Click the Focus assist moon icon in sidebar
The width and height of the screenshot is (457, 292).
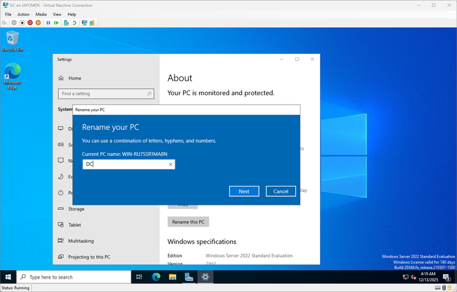coord(61,176)
